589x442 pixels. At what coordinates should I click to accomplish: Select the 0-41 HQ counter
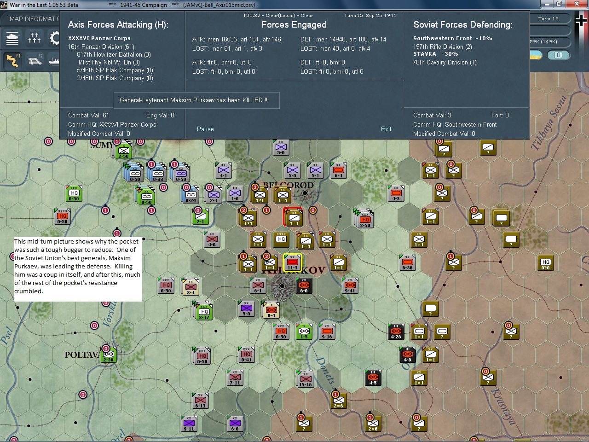247,355
